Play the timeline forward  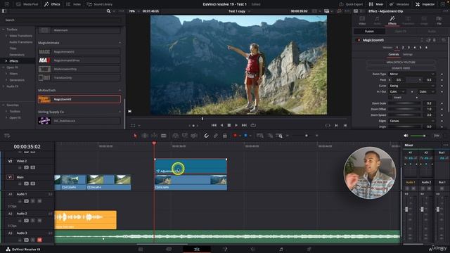[236, 125]
